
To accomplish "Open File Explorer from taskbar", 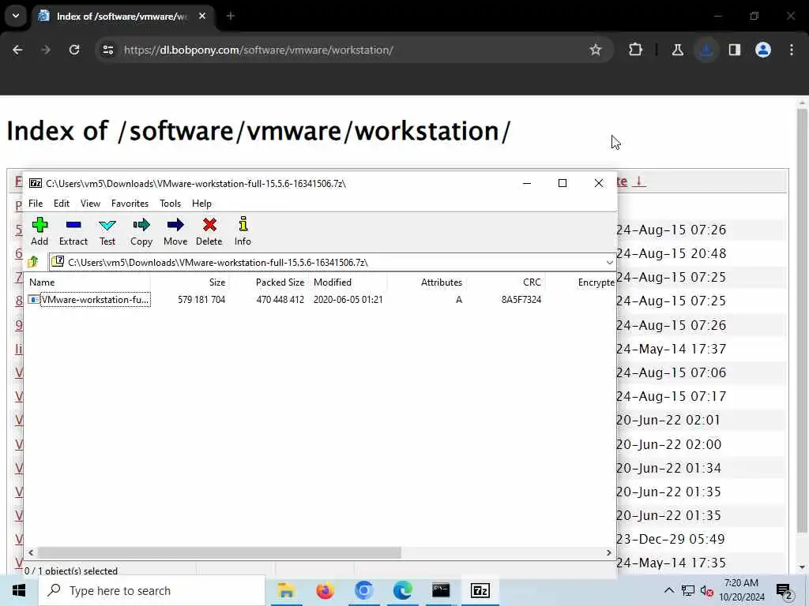I will coord(286,590).
